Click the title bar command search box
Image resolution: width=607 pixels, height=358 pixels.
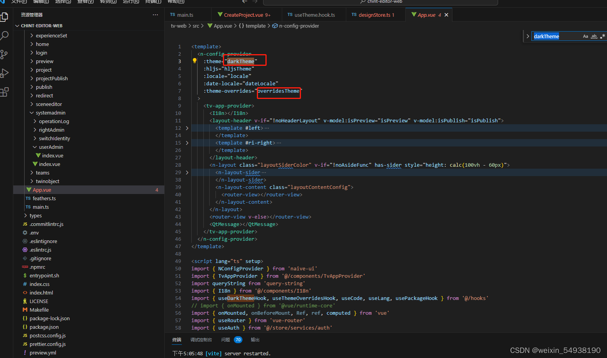381,2
